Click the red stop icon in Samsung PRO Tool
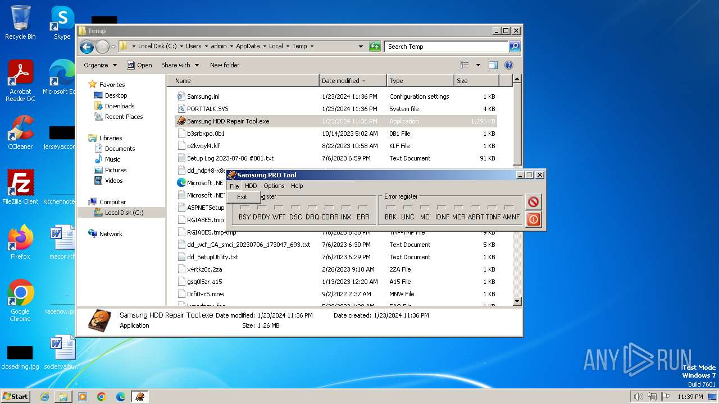This screenshot has width=719, height=404. click(533, 201)
